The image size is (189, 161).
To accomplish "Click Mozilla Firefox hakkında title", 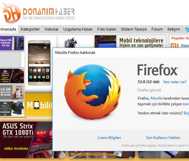I will 75,53.
